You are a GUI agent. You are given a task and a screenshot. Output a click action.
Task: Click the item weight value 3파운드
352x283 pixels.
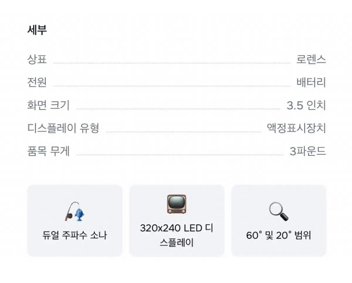(308, 151)
